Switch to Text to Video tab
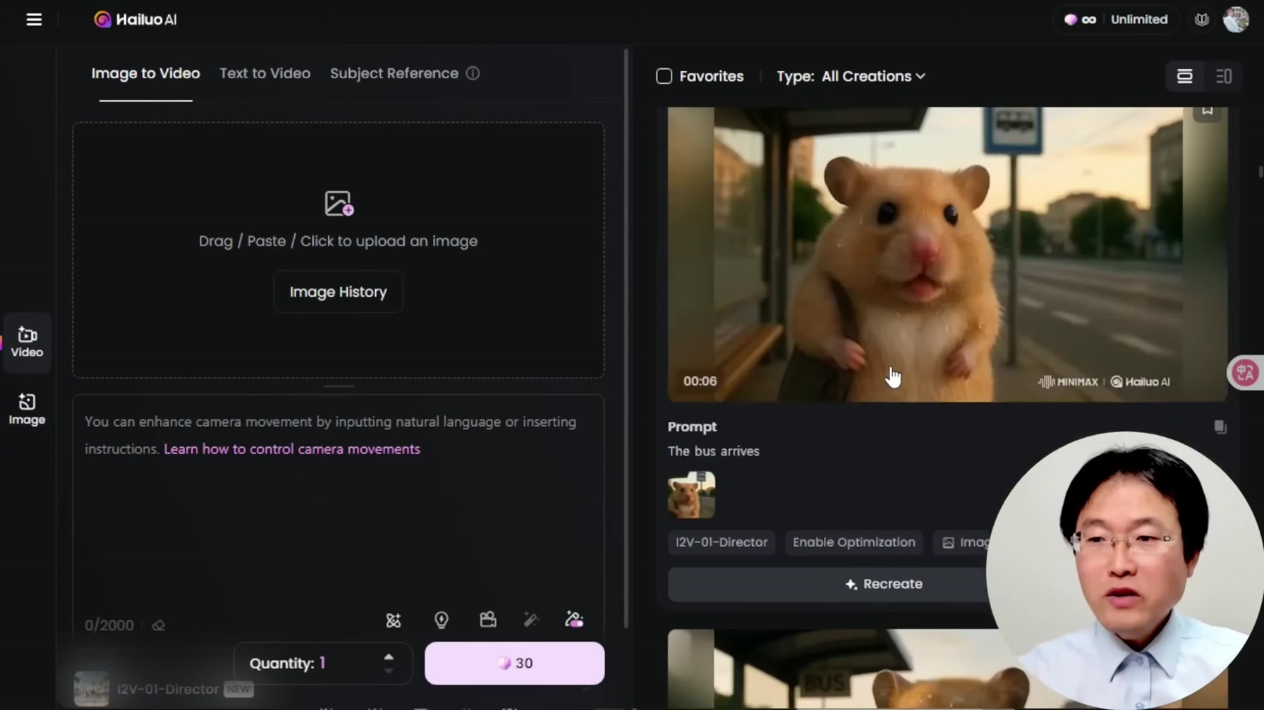1264x710 pixels. [265, 73]
